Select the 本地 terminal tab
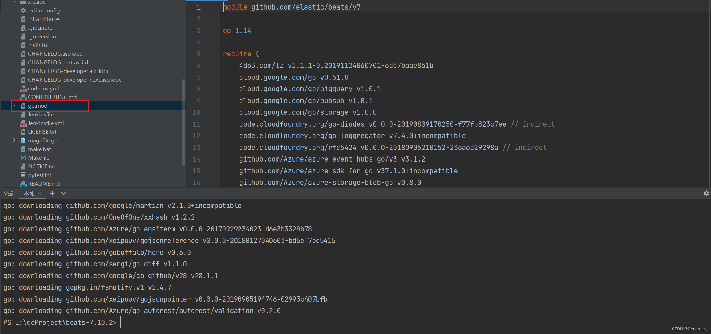 tap(29, 194)
